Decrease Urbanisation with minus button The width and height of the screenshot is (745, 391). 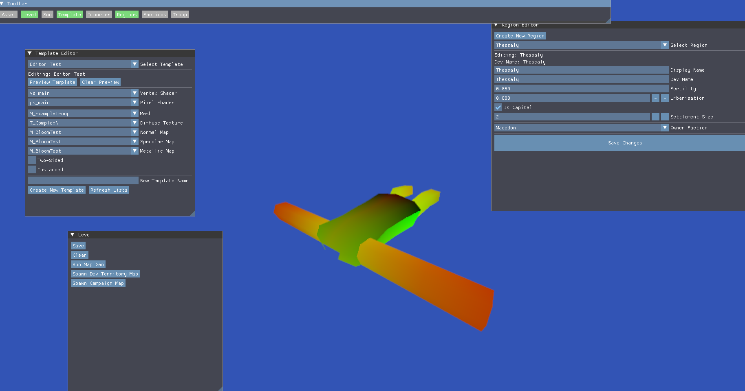[x=655, y=98]
